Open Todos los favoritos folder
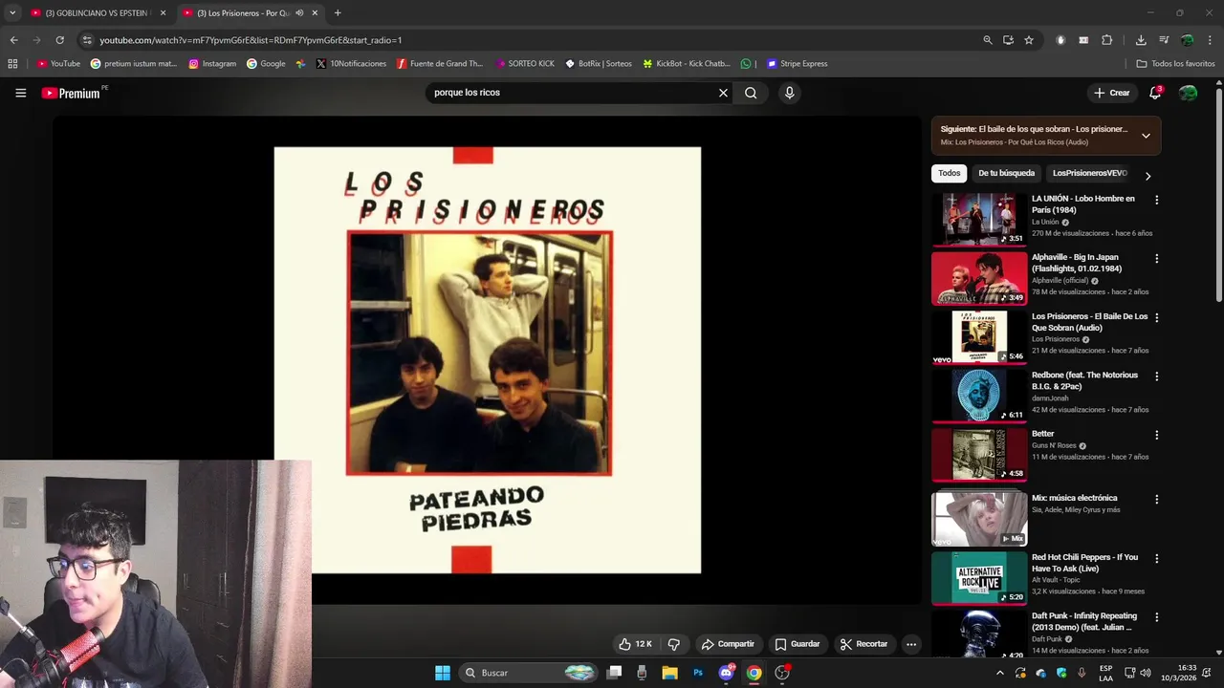The height and width of the screenshot is (688, 1224). click(x=1175, y=64)
